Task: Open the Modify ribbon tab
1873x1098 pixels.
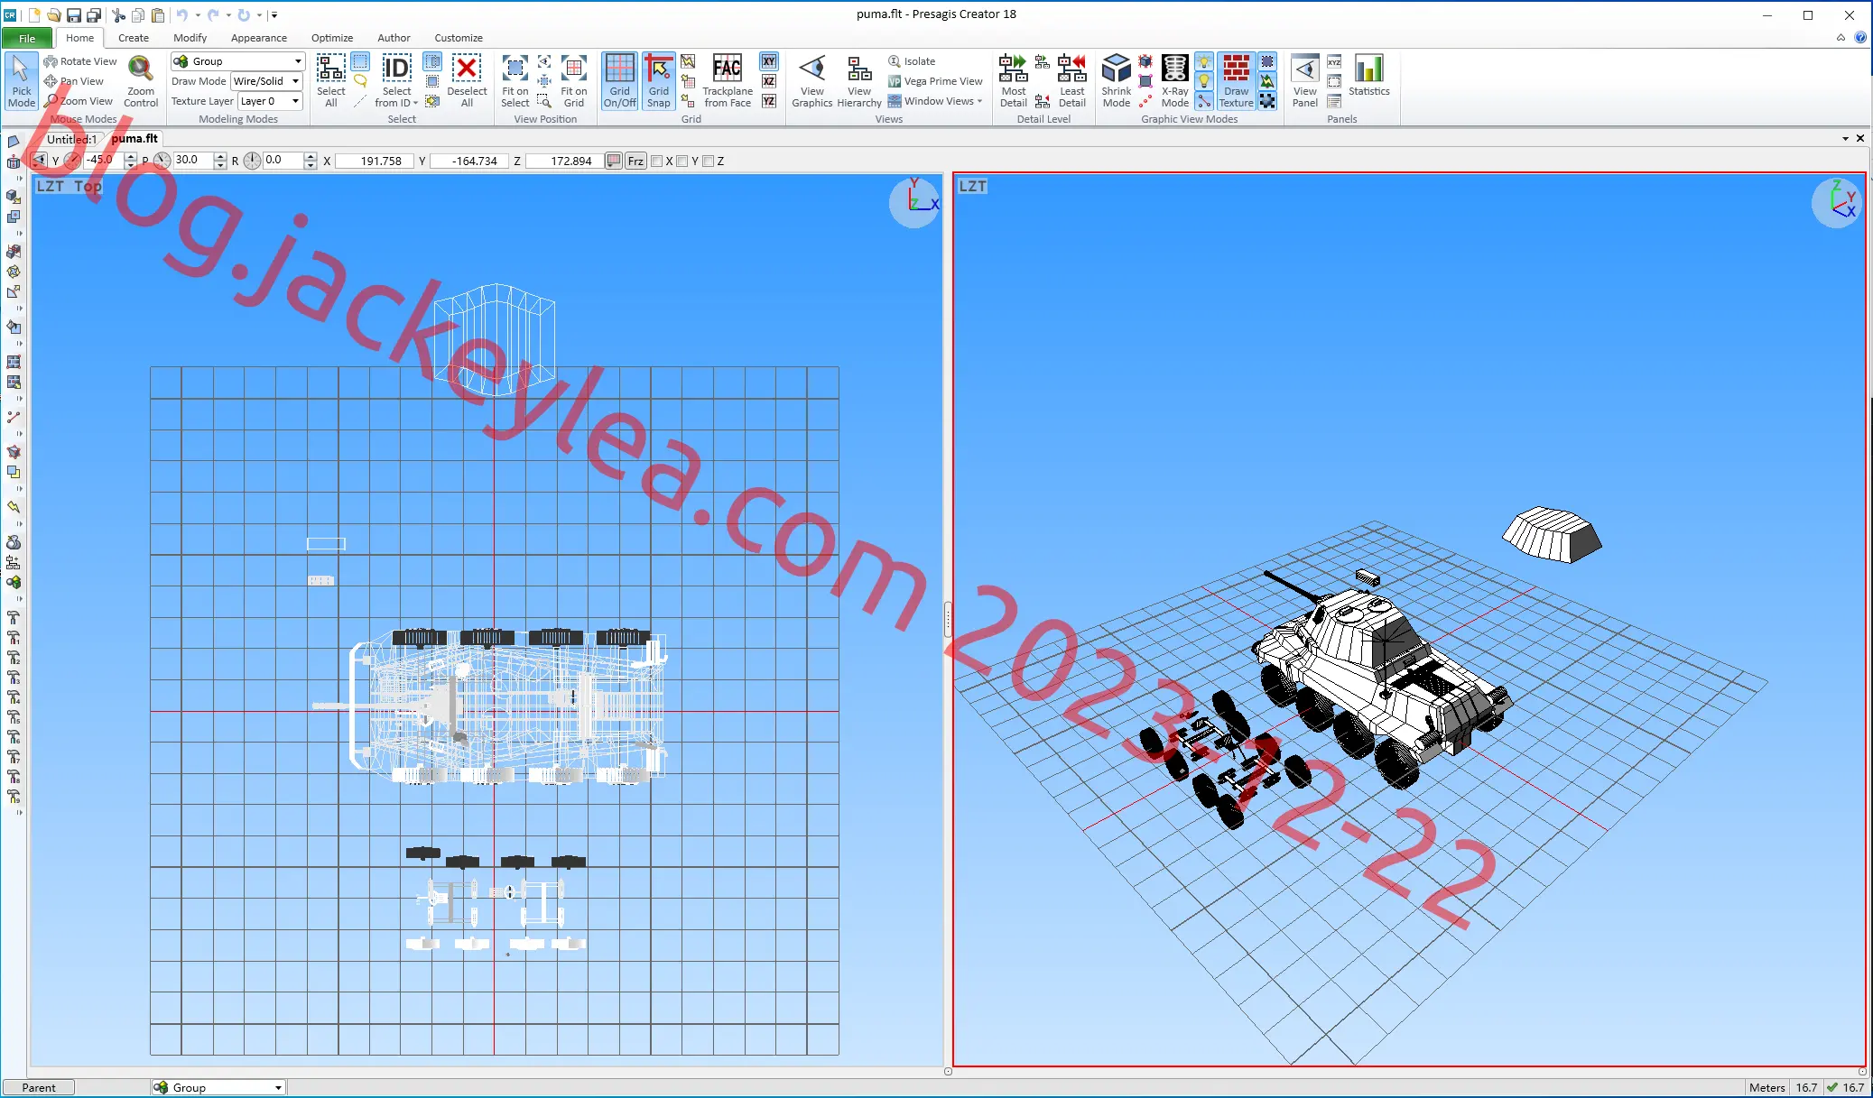Action: pos(190,38)
